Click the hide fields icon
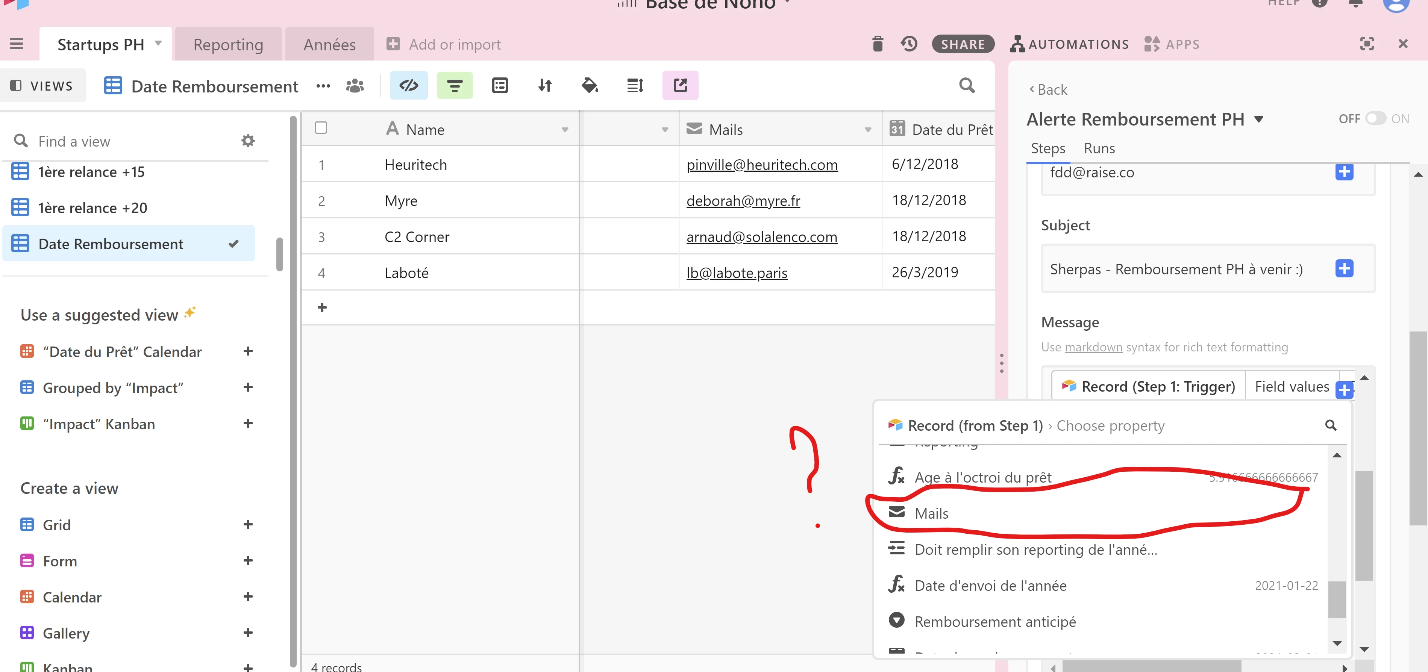This screenshot has width=1428, height=672. (x=409, y=85)
